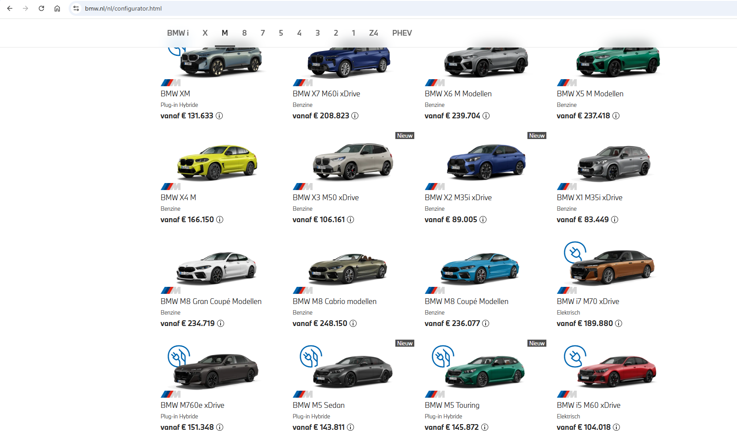Open price info for BMW M5 Sedan

350,427
